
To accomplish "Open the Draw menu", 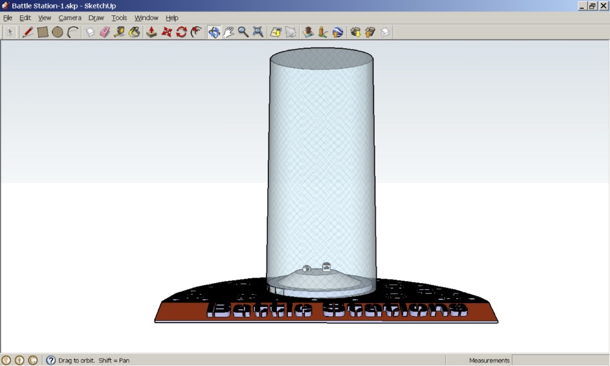I will (x=96, y=18).
